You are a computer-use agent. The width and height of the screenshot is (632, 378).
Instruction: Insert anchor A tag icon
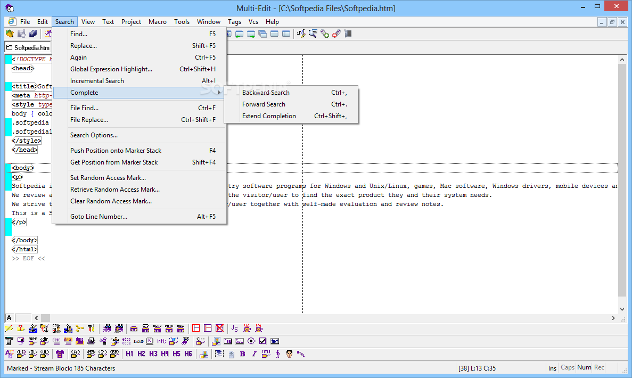(x=76, y=354)
